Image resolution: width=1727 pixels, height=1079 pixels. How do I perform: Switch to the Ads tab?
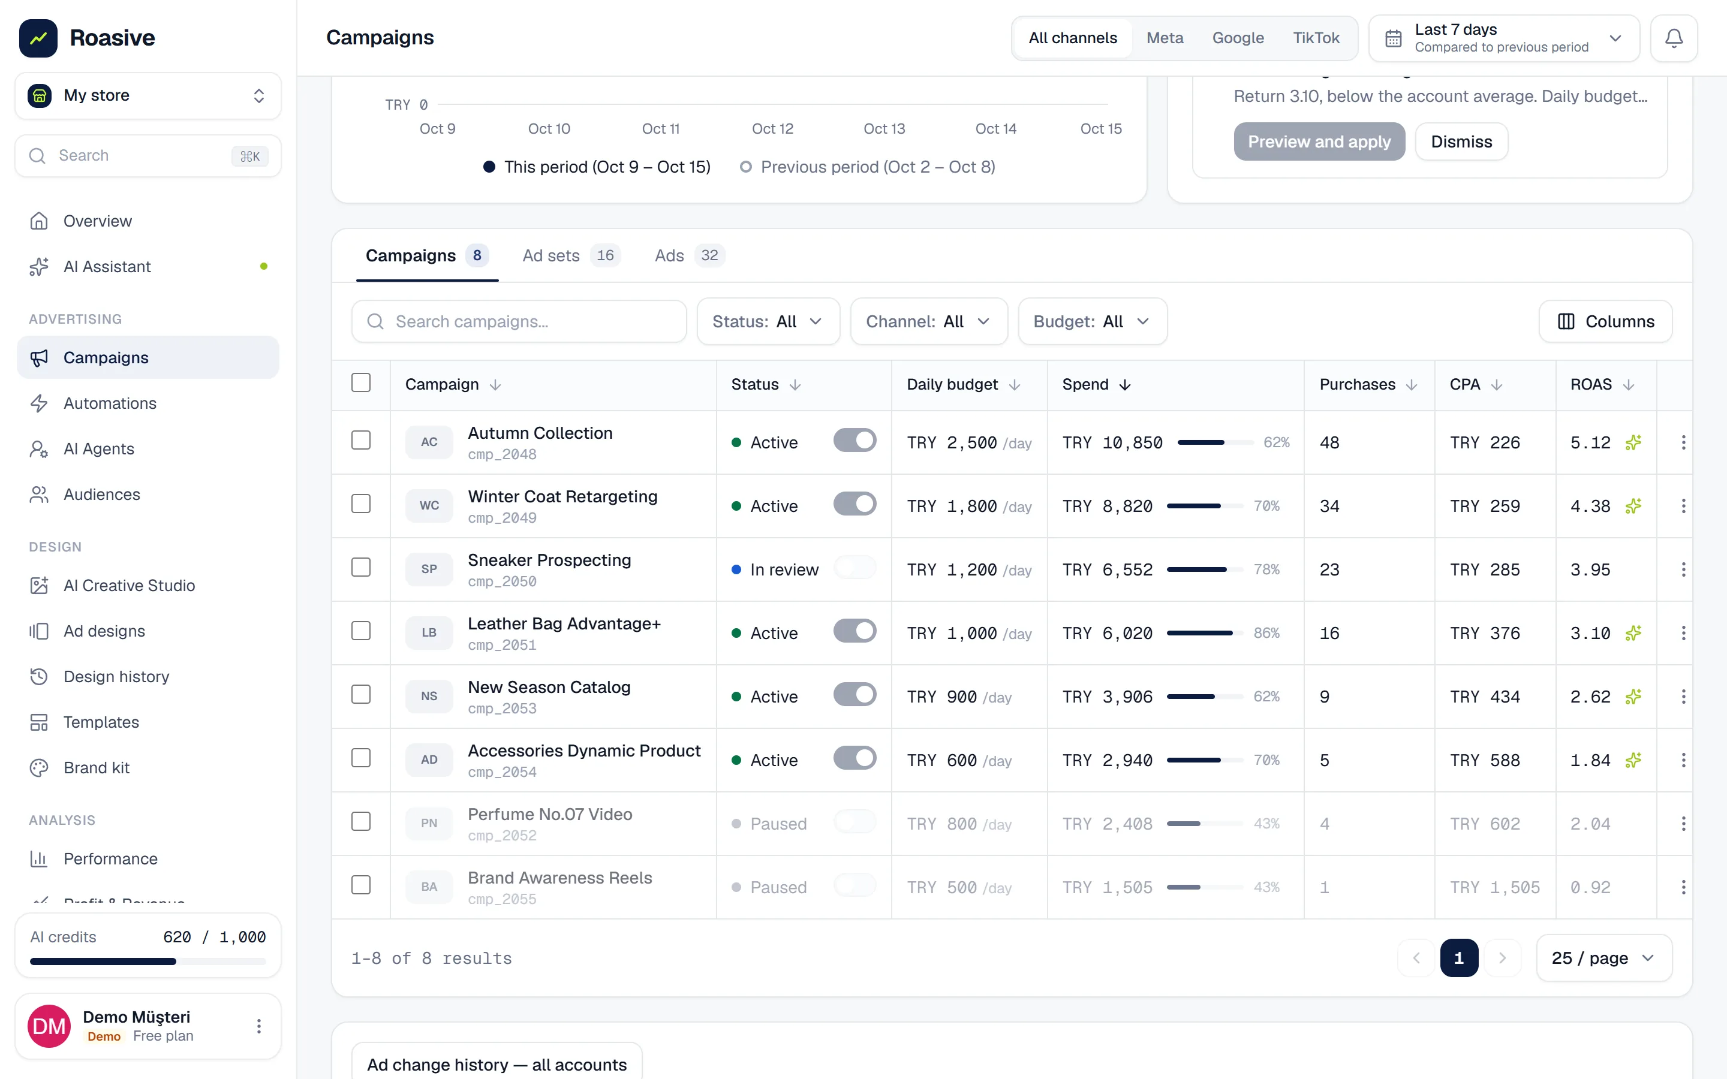690,255
